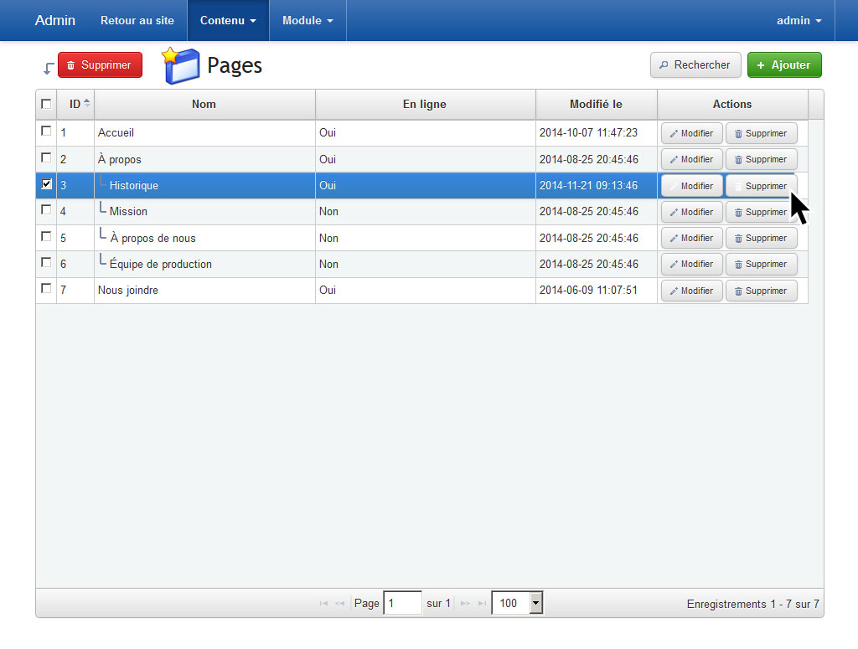
Task: Open the Module dropdown menu
Action: click(x=308, y=20)
